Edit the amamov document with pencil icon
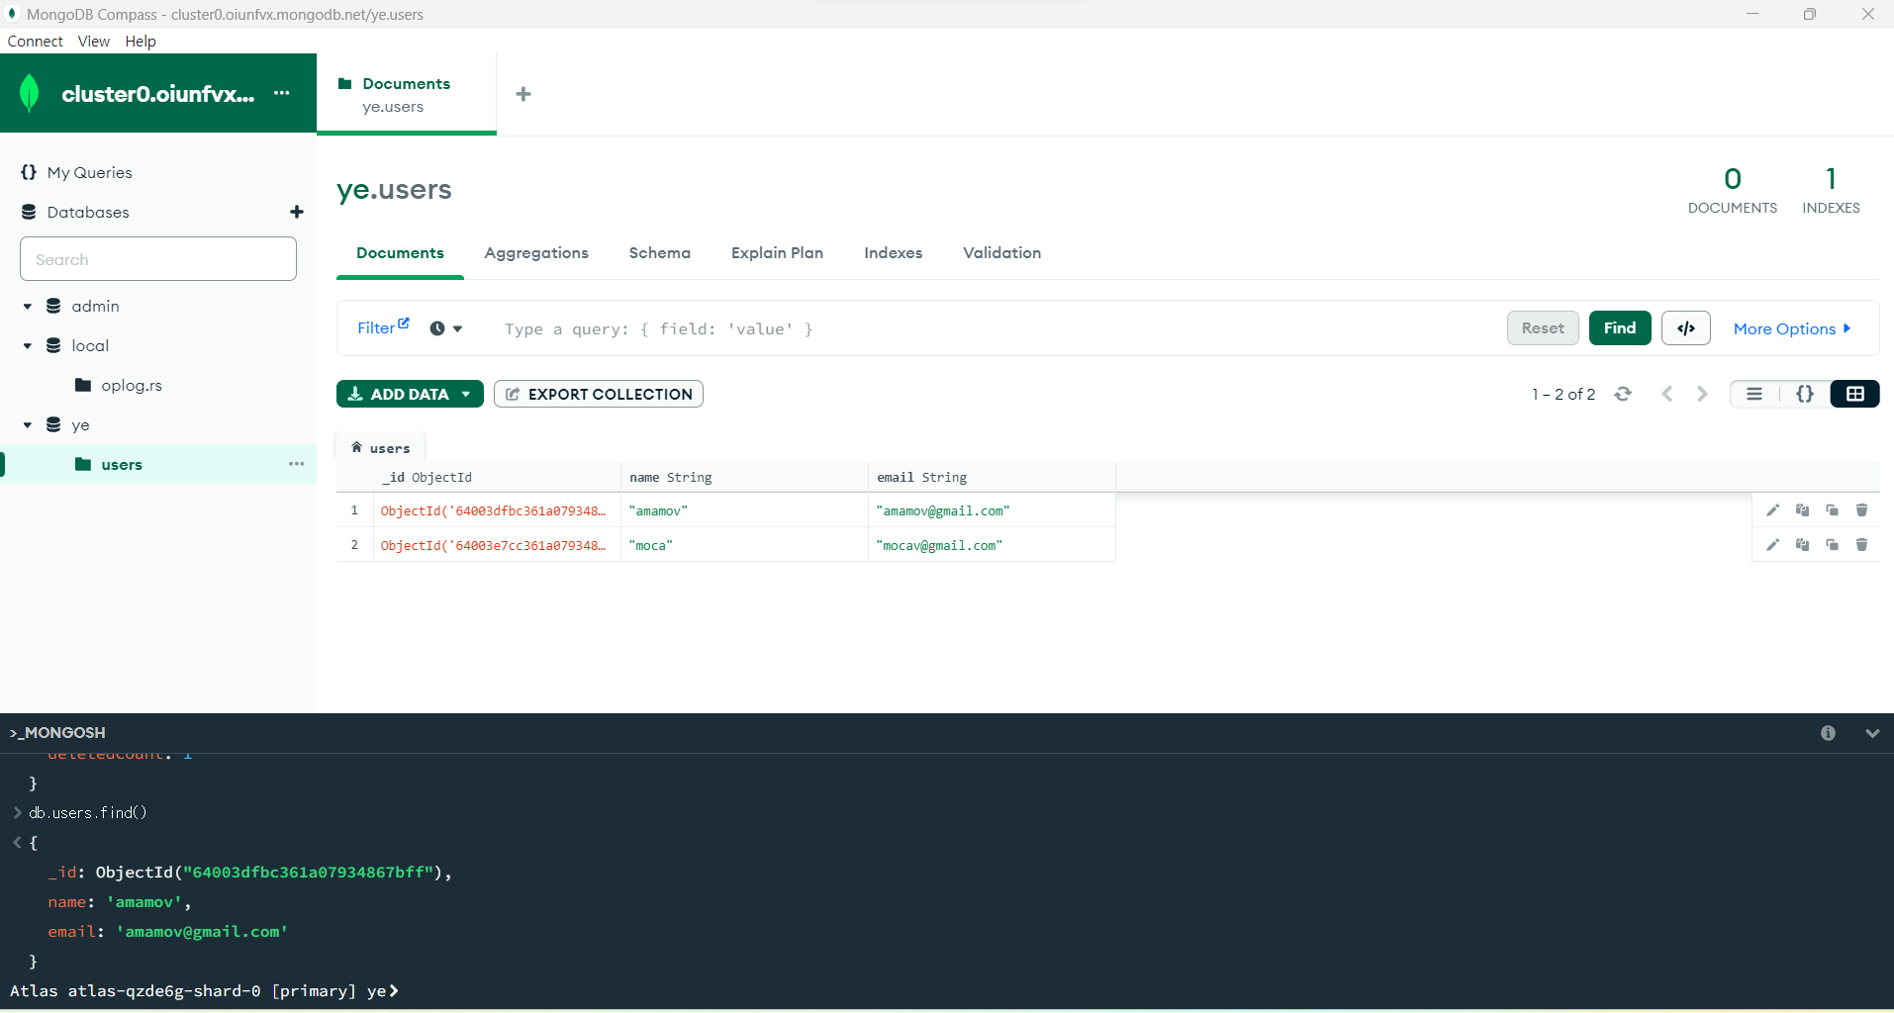The height and width of the screenshot is (1013, 1894). 1772,510
